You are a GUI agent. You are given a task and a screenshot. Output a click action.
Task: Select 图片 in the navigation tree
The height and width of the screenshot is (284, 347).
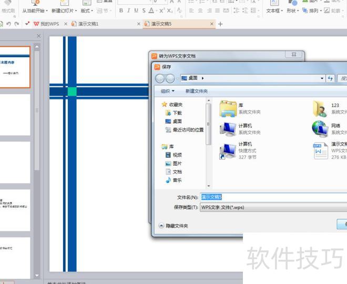click(173, 164)
